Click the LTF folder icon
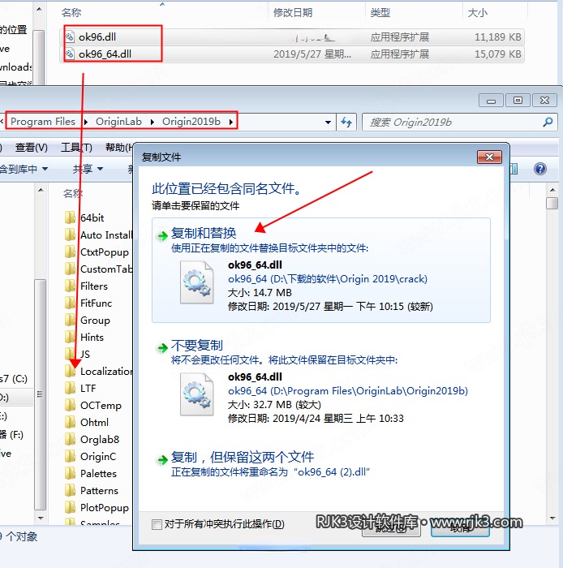The width and height of the screenshot is (563, 568). pyautogui.click(x=71, y=388)
